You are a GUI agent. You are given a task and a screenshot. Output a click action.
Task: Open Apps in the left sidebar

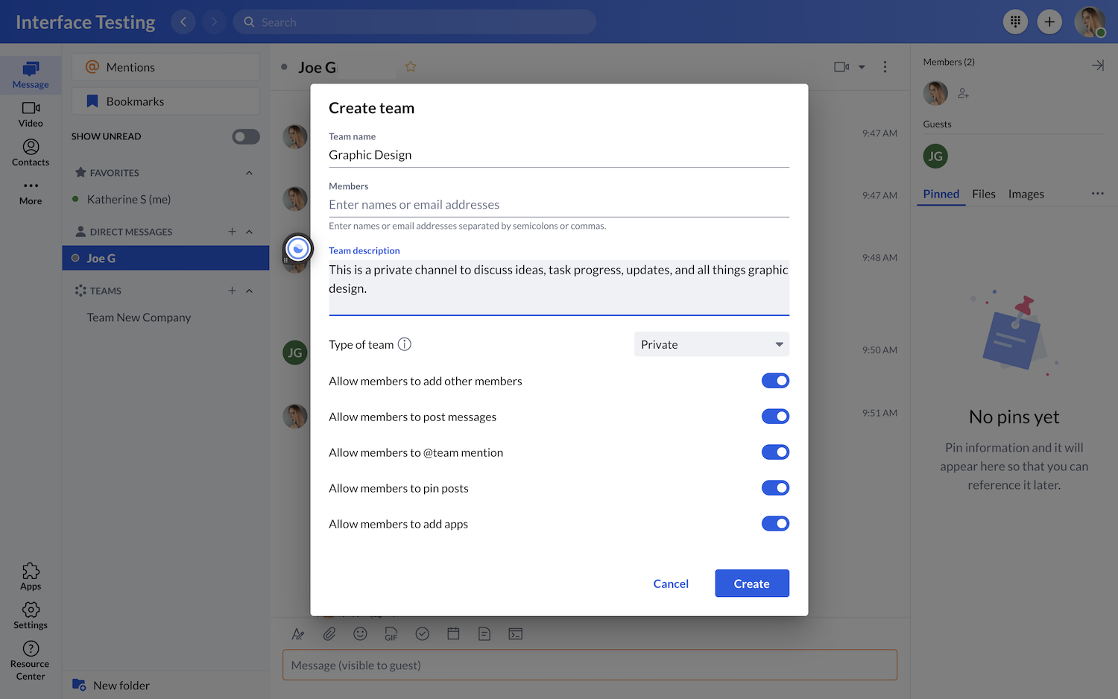31,577
